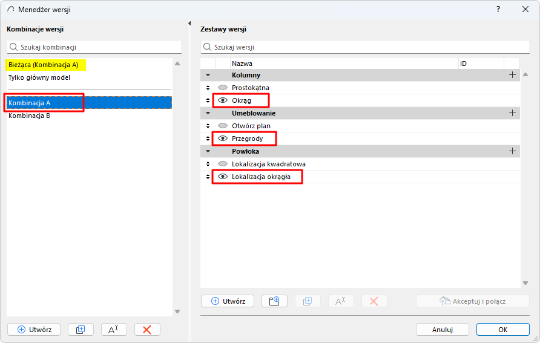Add a version to the Powłoka set

coord(512,151)
